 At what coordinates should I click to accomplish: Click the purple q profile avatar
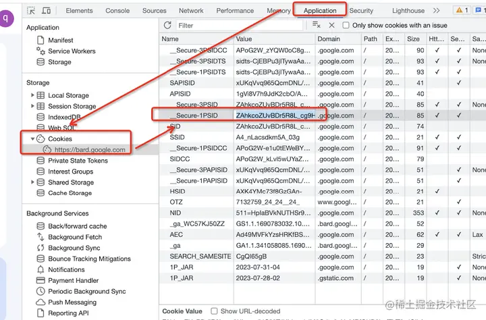[5, 18]
